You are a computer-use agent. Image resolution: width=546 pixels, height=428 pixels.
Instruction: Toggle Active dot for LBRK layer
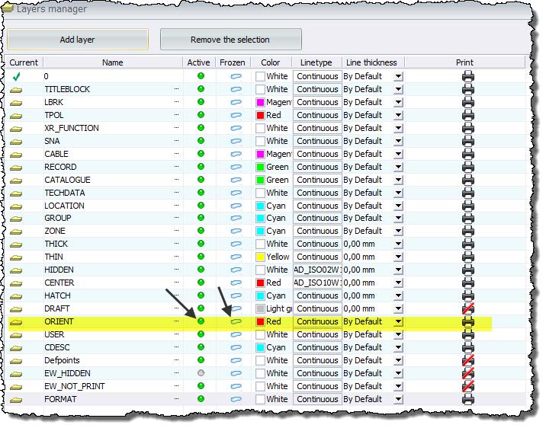pyautogui.click(x=201, y=102)
